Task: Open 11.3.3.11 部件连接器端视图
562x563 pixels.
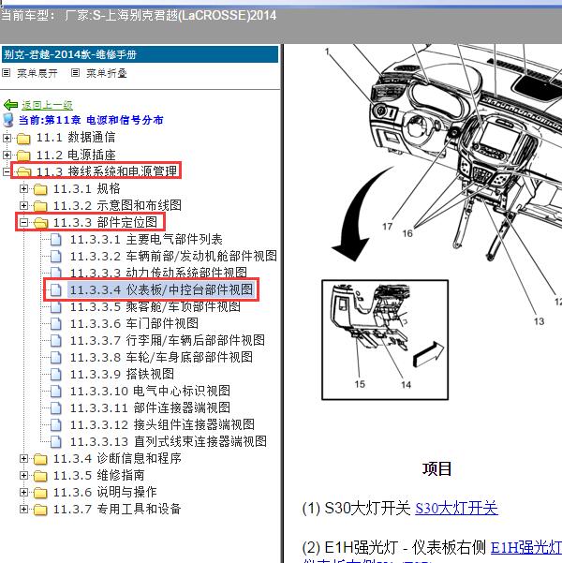Action: [150, 407]
